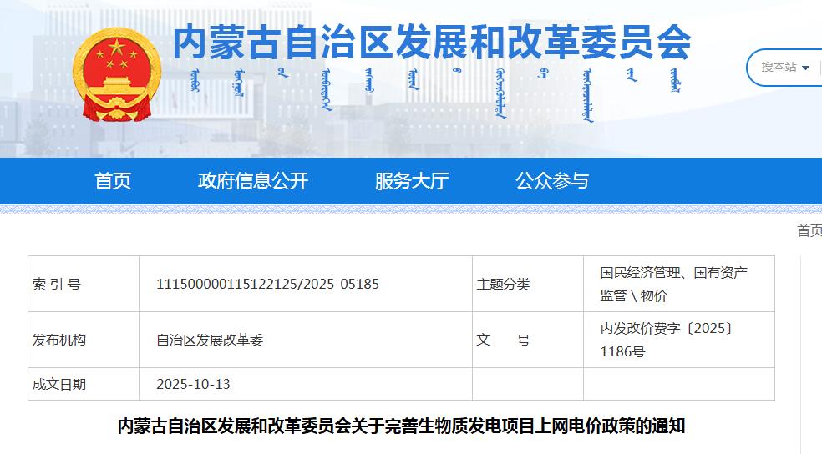Go to 首页 in the blue navigation bar

point(113,181)
